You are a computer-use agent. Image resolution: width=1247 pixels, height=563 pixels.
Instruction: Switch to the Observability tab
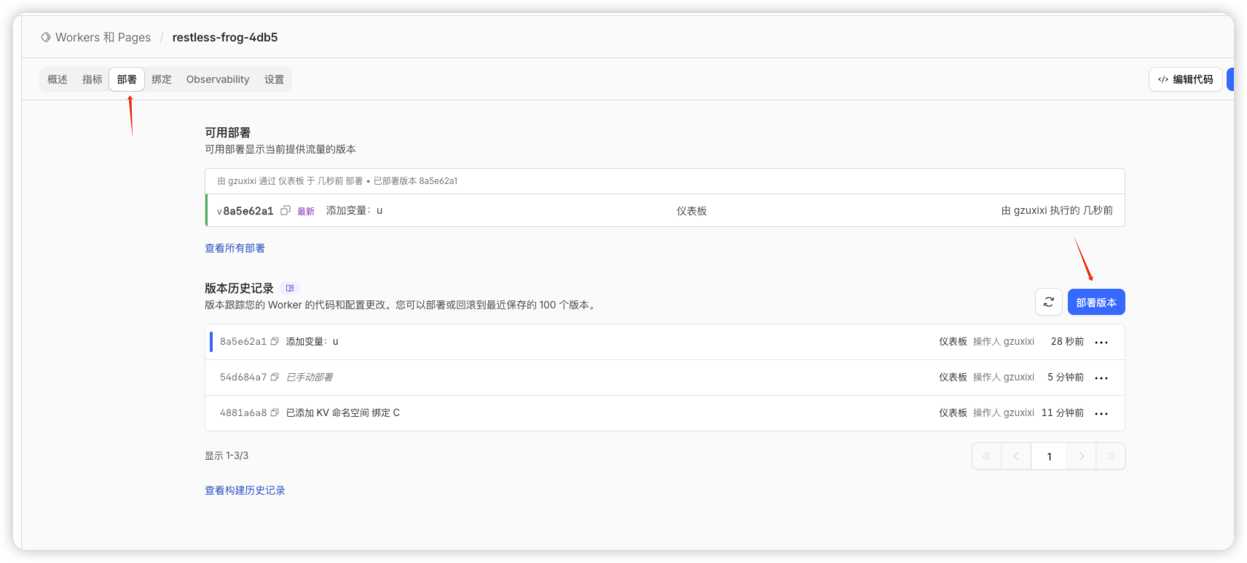[218, 79]
